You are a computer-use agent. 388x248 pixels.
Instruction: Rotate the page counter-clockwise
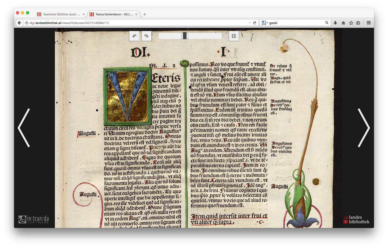point(134,36)
